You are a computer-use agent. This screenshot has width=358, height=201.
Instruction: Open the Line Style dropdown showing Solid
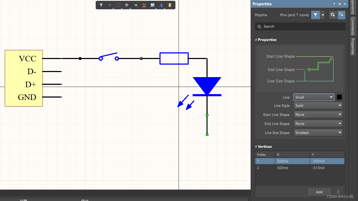[318, 106]
